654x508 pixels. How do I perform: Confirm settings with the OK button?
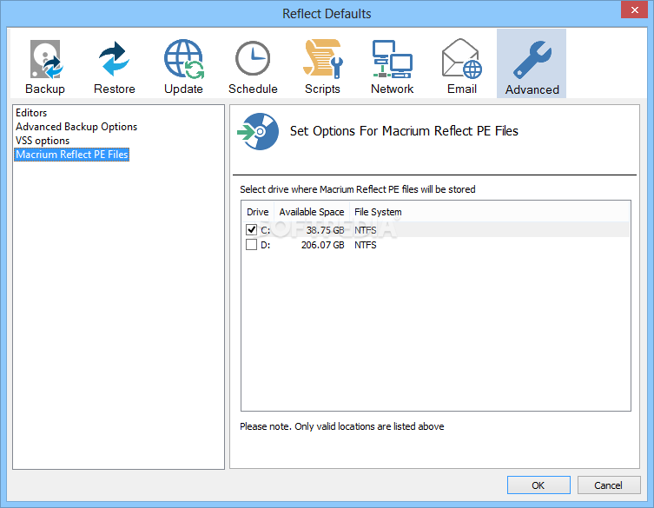(538, 485)
